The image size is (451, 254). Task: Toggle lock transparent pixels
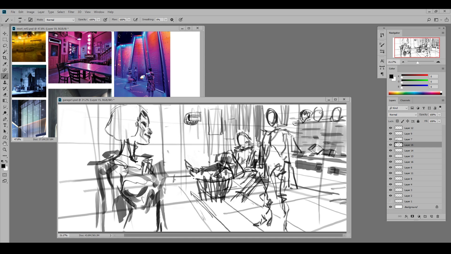click(397, 121)
